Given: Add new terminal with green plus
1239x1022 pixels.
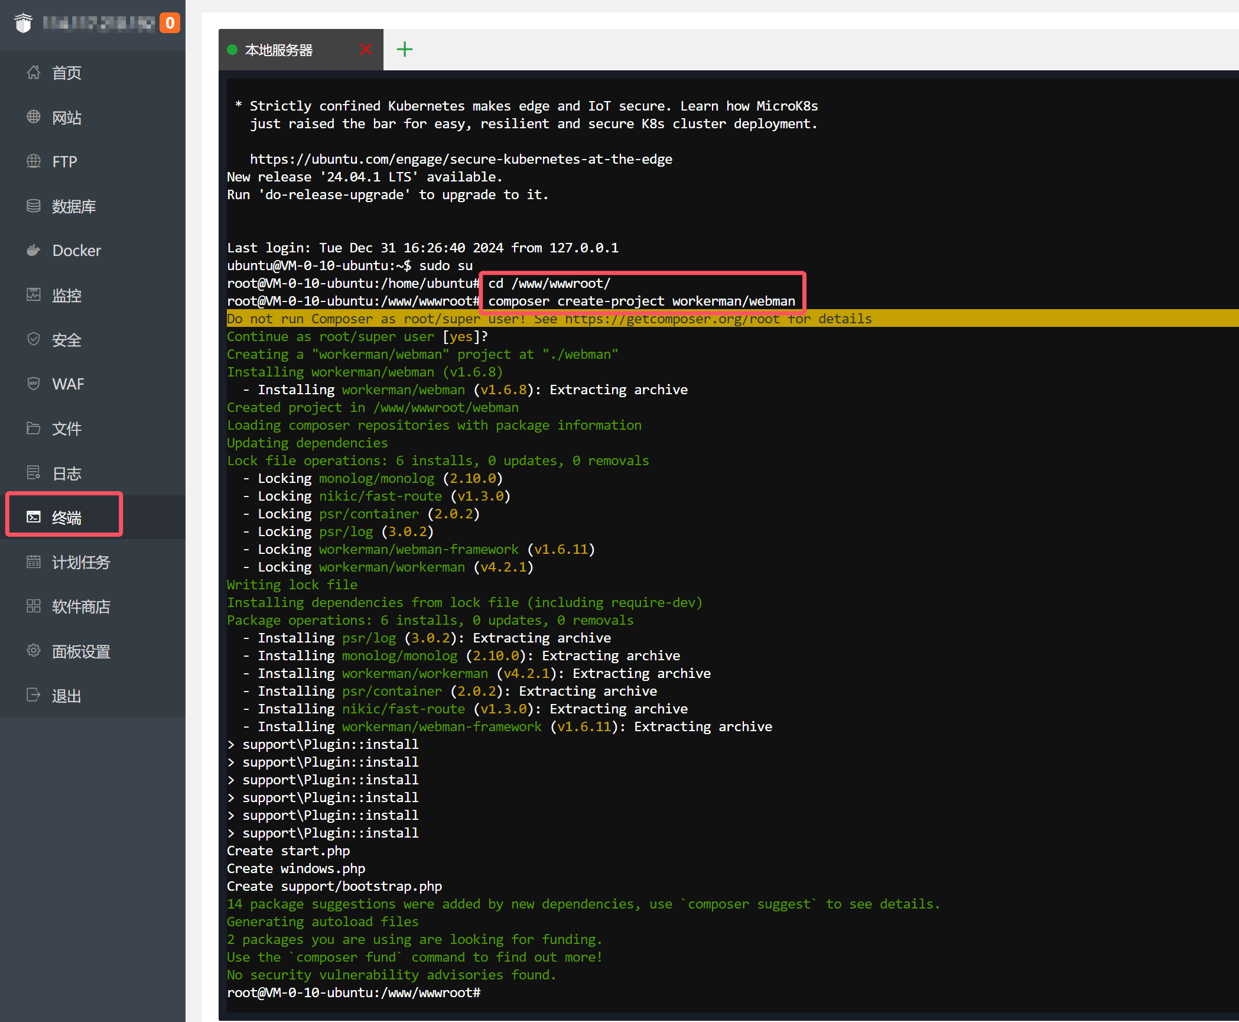Looking at the screenshot, I should pyautogui.click(x=405, y=50).
